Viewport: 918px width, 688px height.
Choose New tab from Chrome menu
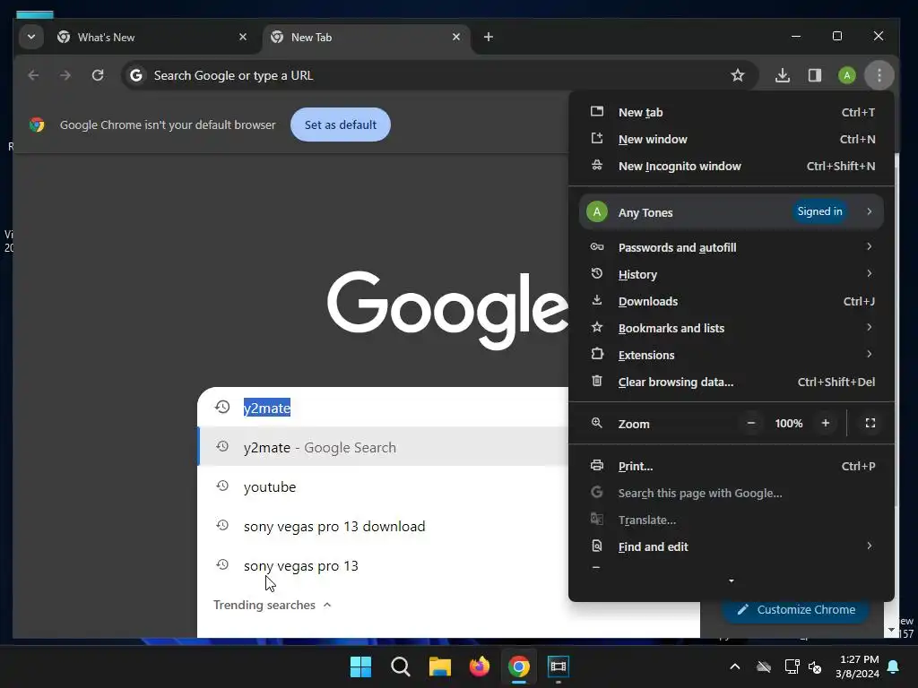coord(732,112)
